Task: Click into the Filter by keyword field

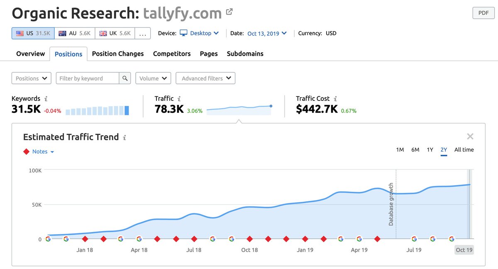Action: pyautogui.click(x=88, y=78)
